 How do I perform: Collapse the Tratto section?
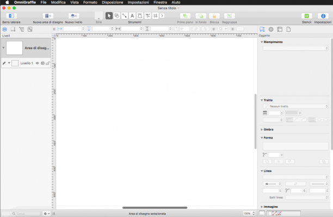pos(262,100)
